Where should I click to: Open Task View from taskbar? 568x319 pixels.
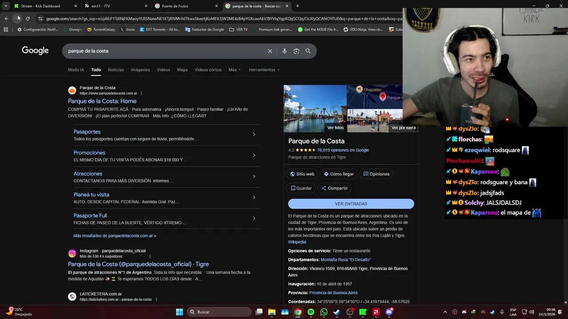[259, 312]
